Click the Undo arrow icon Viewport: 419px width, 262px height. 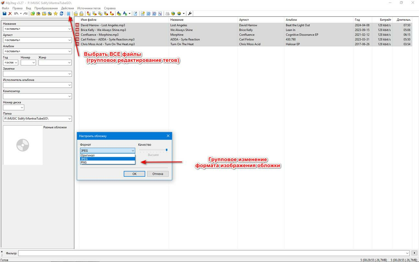16,14
